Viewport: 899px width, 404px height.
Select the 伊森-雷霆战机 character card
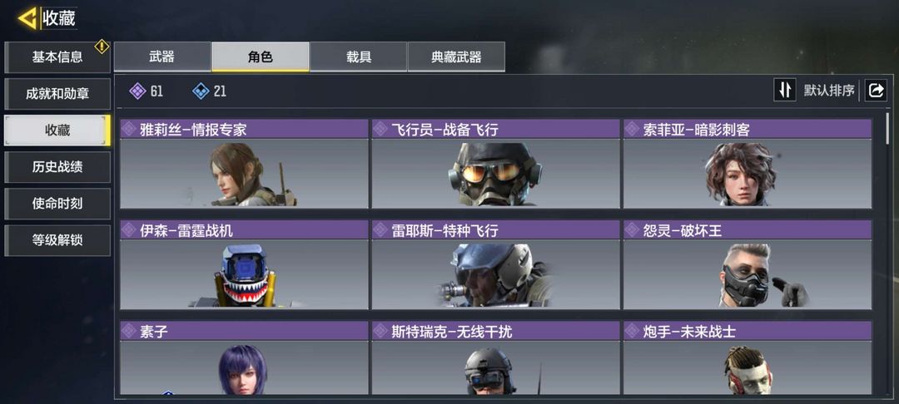(x=244, y=265)
